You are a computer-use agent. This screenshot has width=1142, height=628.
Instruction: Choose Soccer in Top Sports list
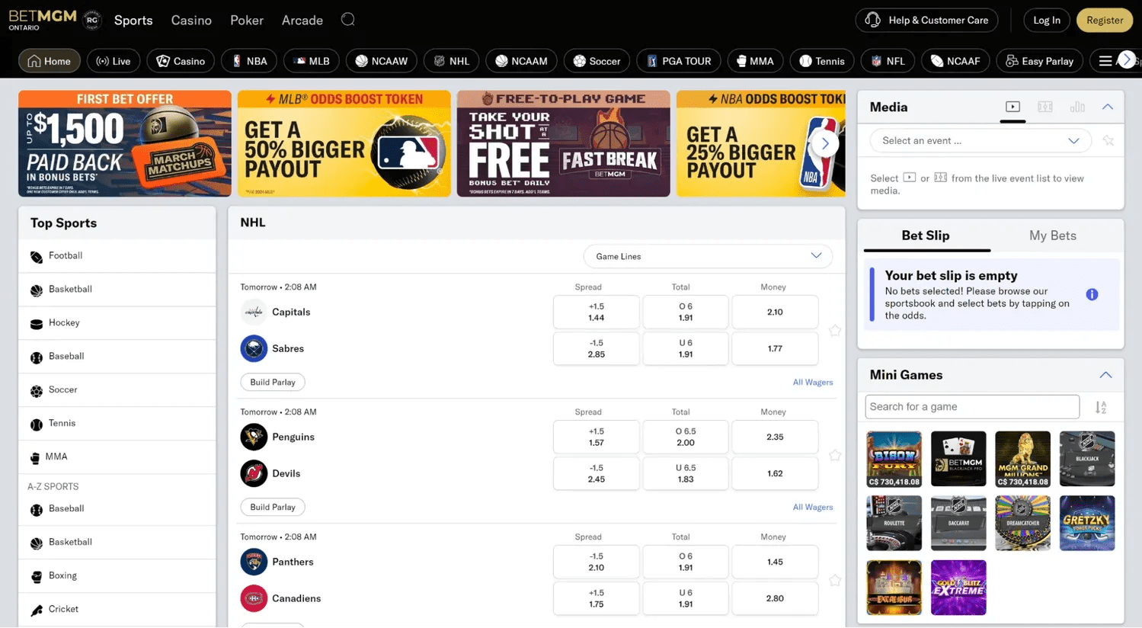coord(117,390)
